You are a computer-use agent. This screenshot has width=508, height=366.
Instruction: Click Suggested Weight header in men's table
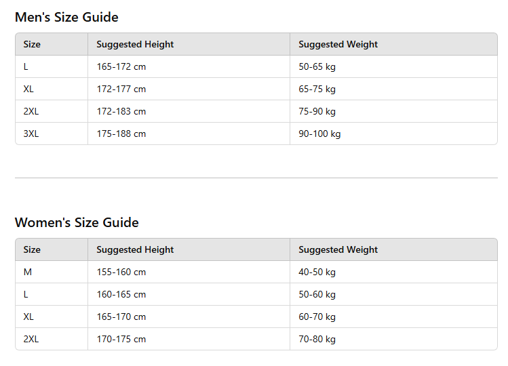[338, 45]
